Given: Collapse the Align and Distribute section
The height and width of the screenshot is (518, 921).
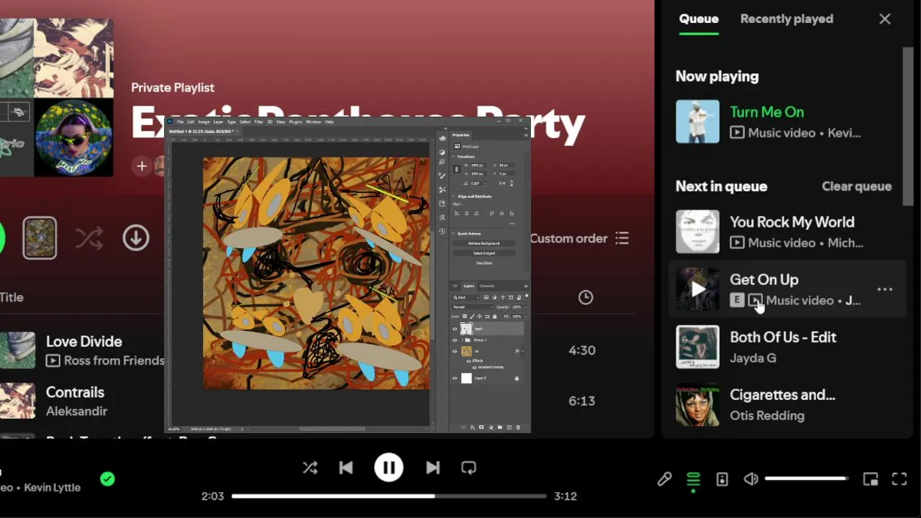Looking at the screenshot, I should click(453, 196).
